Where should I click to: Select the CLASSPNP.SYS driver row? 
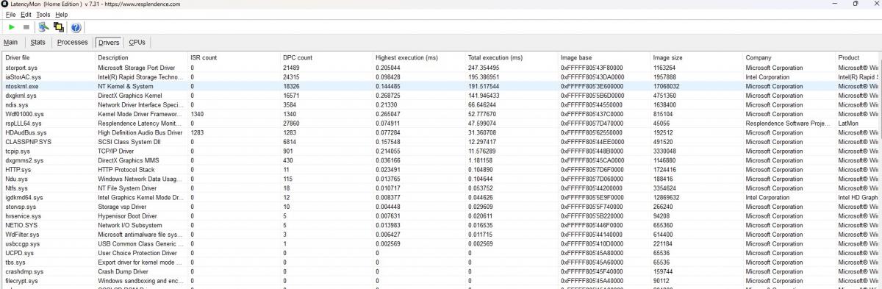[x=441, y=142]
